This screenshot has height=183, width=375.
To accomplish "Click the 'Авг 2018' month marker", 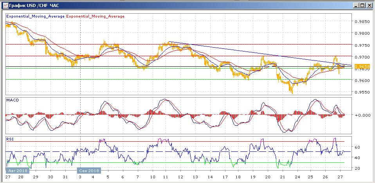I will (18, 171).
